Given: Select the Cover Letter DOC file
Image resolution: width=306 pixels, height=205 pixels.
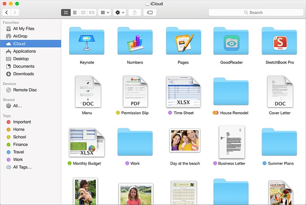Looking at the screenshot, I should pyautogui.click(x=280, y=92).
